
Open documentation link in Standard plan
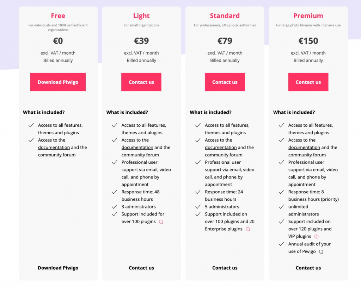[221, 148]
